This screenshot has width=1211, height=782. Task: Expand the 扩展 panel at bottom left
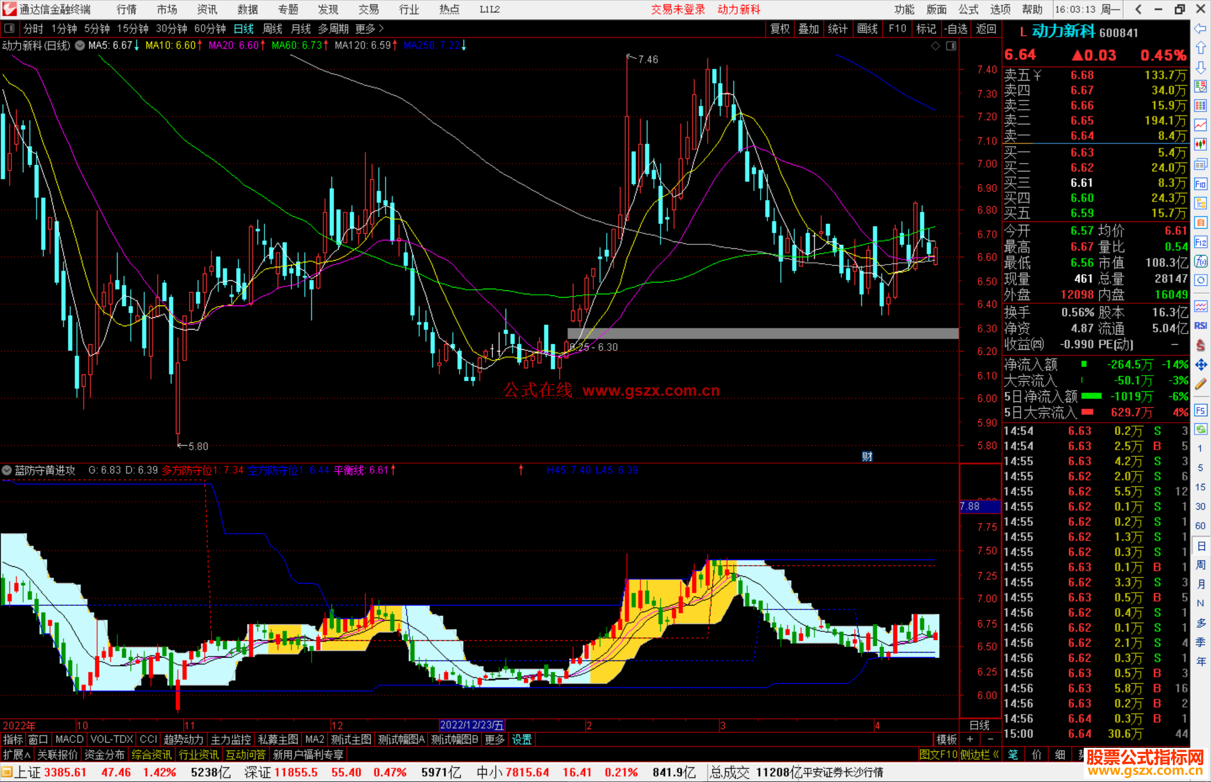(x=17, y=755)
